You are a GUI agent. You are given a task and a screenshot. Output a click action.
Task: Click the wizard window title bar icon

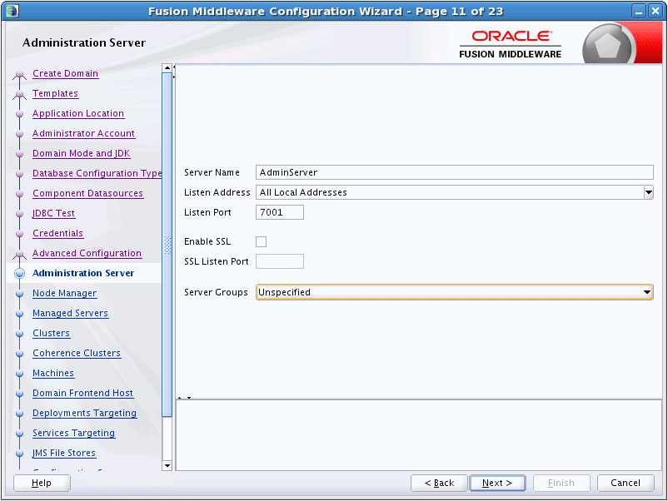(x=12, y=11)
